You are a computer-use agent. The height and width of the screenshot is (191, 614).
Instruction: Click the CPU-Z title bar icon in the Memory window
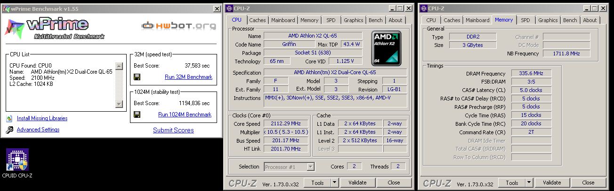tap(423, 8)
